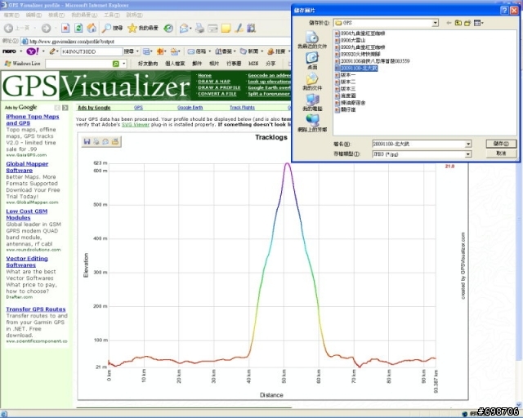523x418 pixels.
Task: Click the Yahoo! logo on the toolbar
Action: pos(33,51)
